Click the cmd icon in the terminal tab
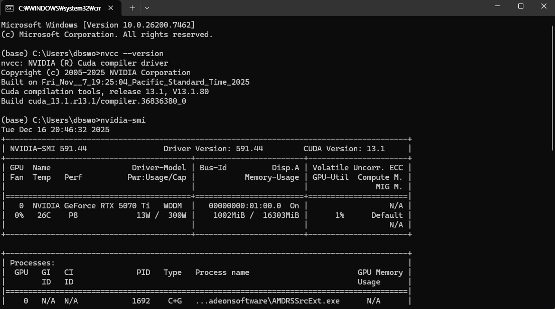This screenshot has height=309, width=555. tap(9, 8)
